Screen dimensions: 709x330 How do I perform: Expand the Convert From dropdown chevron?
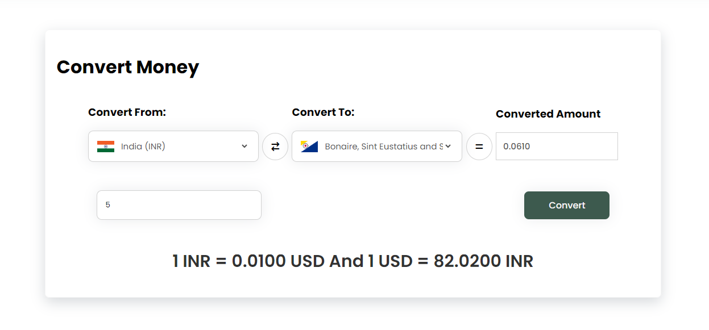244,147
